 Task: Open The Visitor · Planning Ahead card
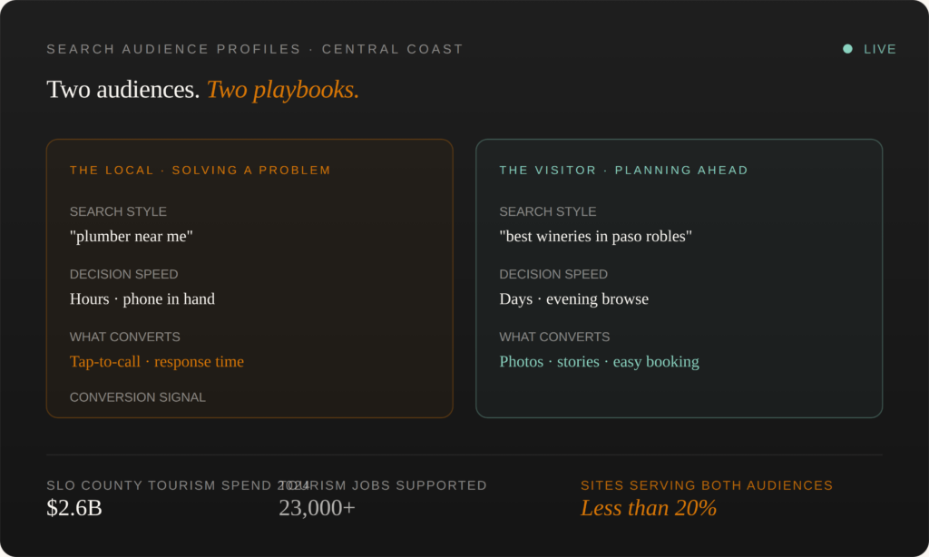point(679,278)
